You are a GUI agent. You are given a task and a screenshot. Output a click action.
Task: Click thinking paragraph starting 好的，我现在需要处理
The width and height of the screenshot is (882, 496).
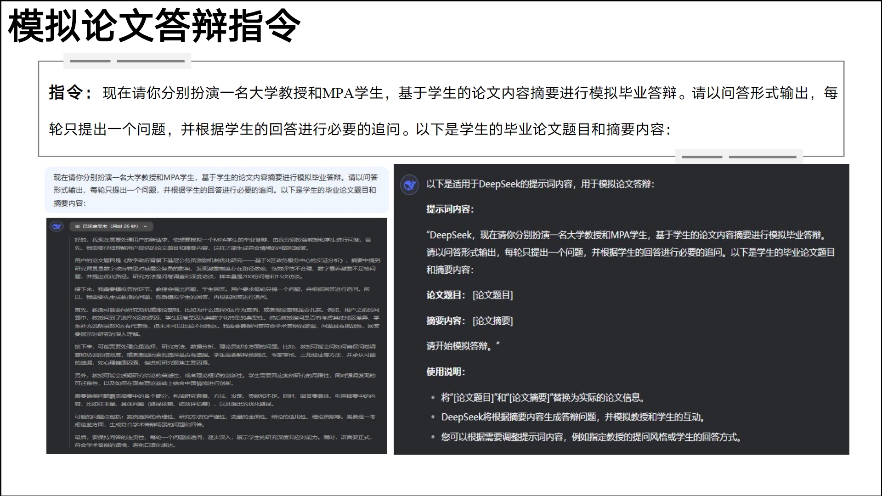point(223,244)
